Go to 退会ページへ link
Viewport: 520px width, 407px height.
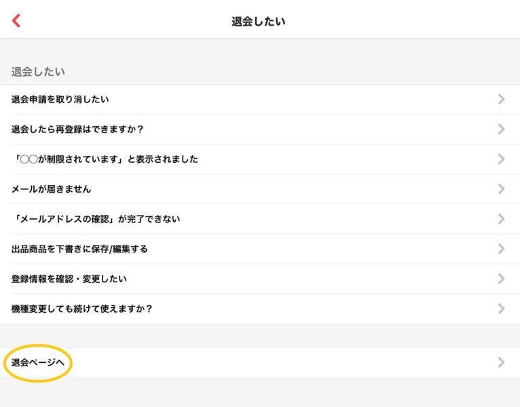(39, 362)
